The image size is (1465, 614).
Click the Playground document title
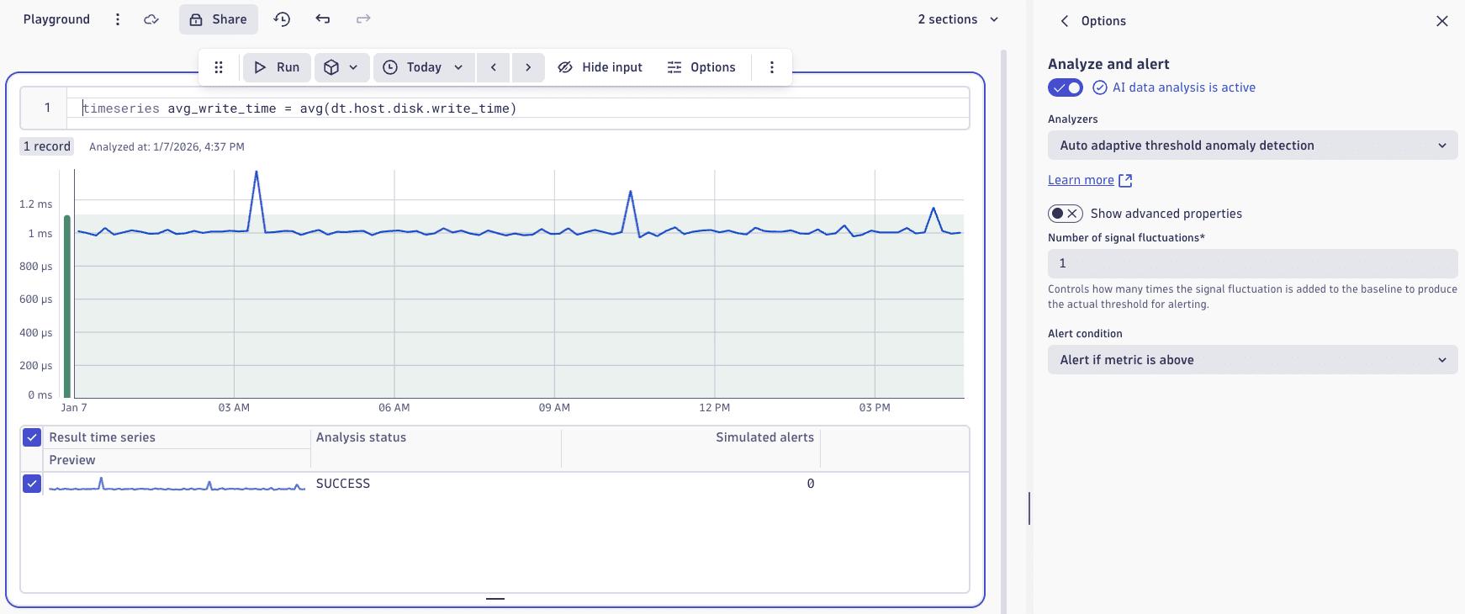(56, 19)
